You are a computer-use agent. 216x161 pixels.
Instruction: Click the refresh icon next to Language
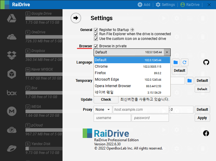[x=185, y=62]
